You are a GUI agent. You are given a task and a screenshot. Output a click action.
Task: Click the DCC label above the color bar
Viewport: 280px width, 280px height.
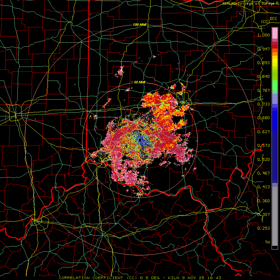[273, 19]
